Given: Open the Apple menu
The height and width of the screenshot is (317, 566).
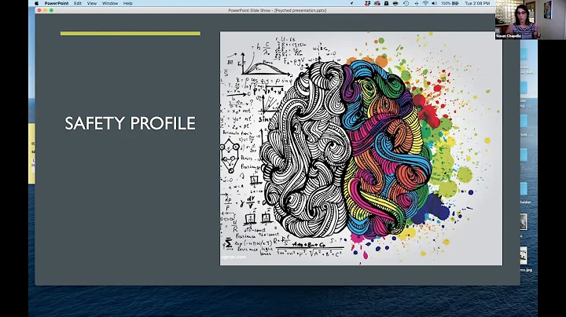Looking at the screenshot, I should [x=36, y=3].
